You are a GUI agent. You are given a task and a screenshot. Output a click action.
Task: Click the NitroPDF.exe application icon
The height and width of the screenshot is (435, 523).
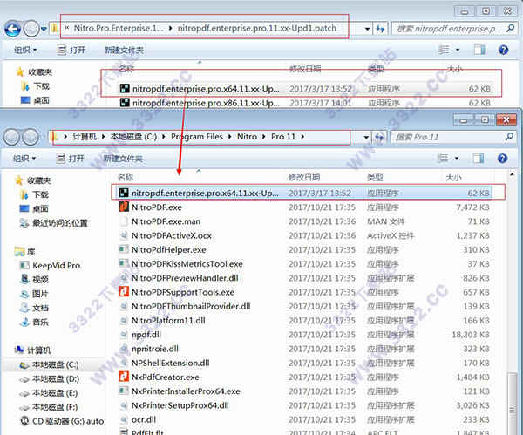(124, 207)
